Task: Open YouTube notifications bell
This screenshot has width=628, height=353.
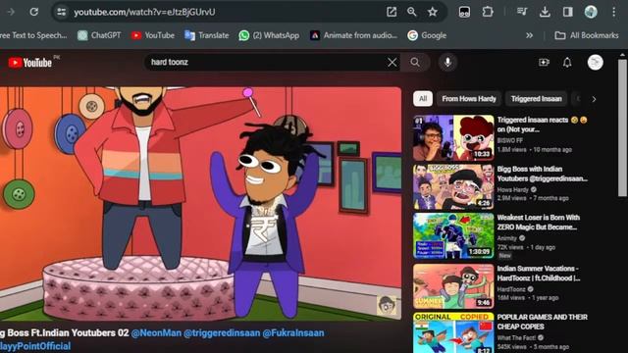Action: pyautogui.click(x=567, y=62)
